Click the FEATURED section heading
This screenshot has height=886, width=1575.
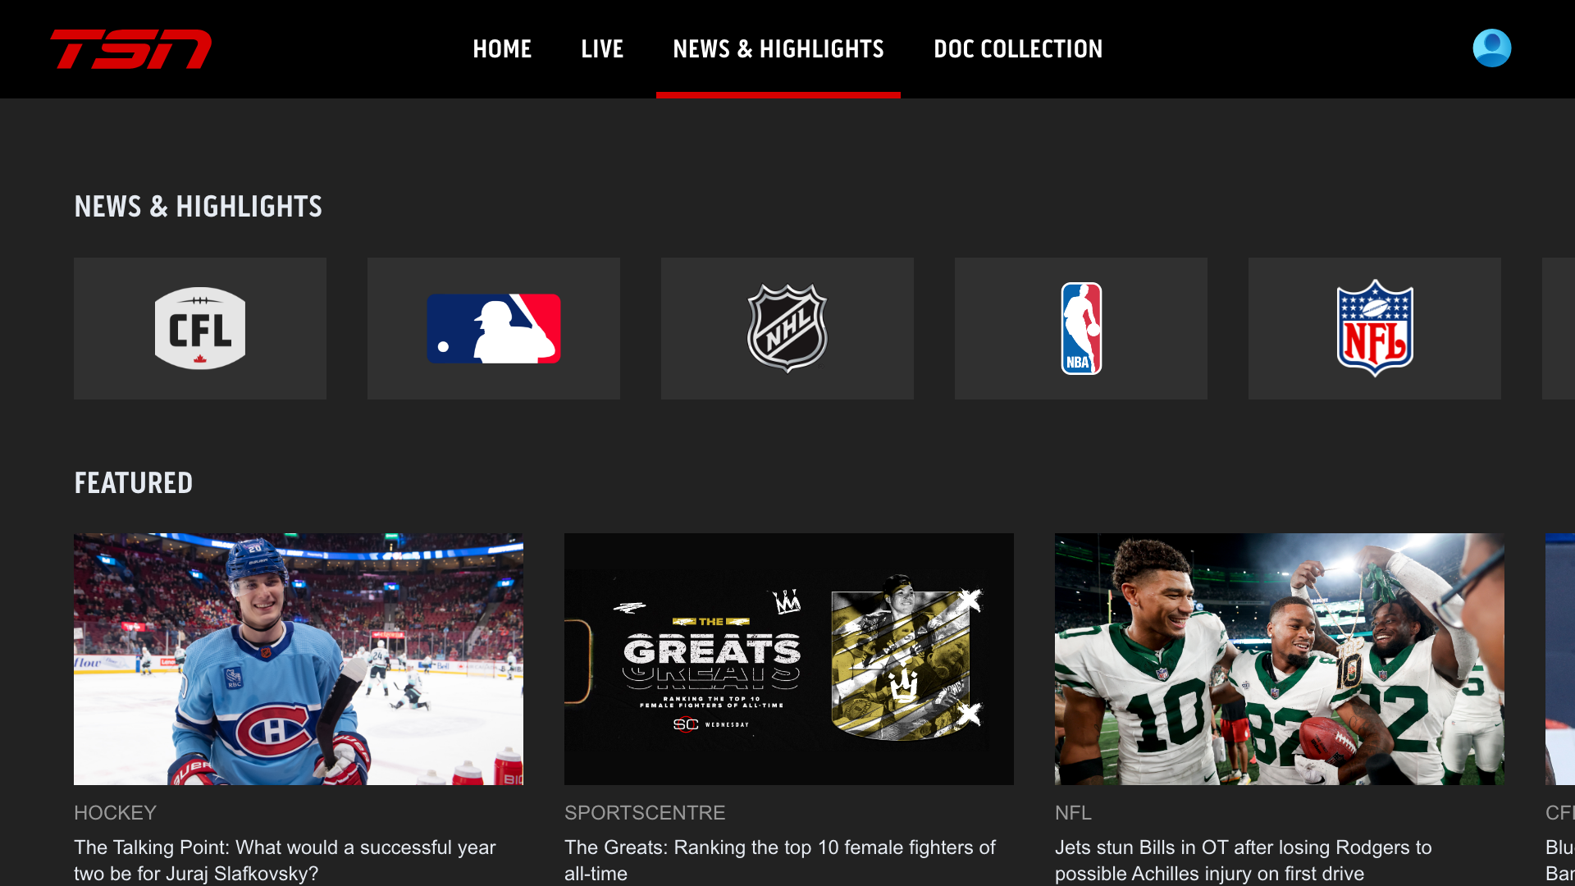coord(134,483)
